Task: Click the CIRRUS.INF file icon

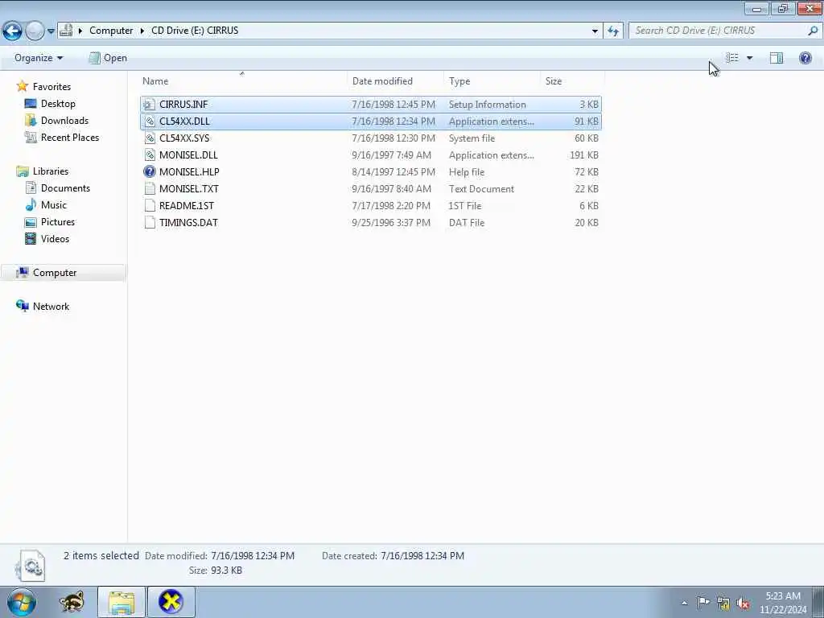Action: (150, 105)
